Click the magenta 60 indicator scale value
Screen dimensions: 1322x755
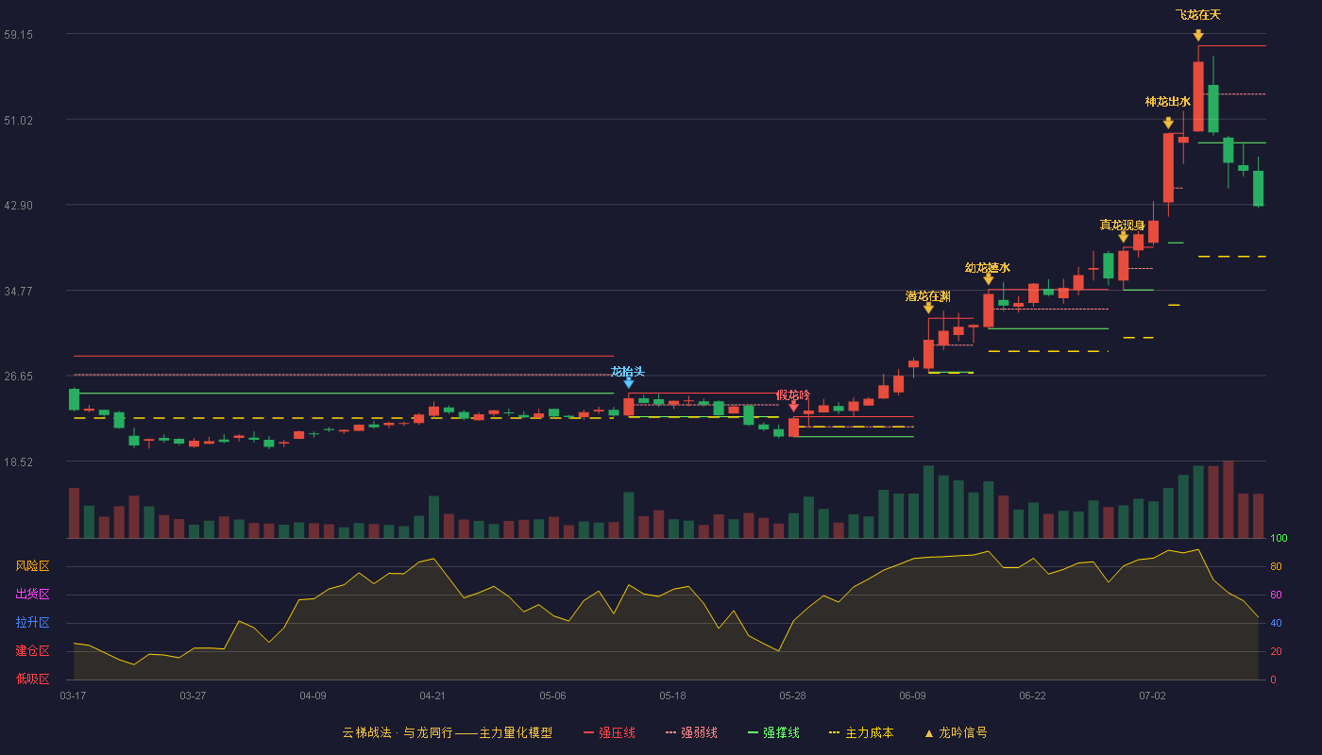(1276, 595)
